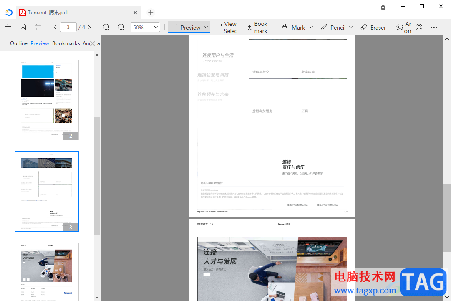
Task: Select the Tencent 腾讯.pdf document tab
Action: tap(78, 13)
